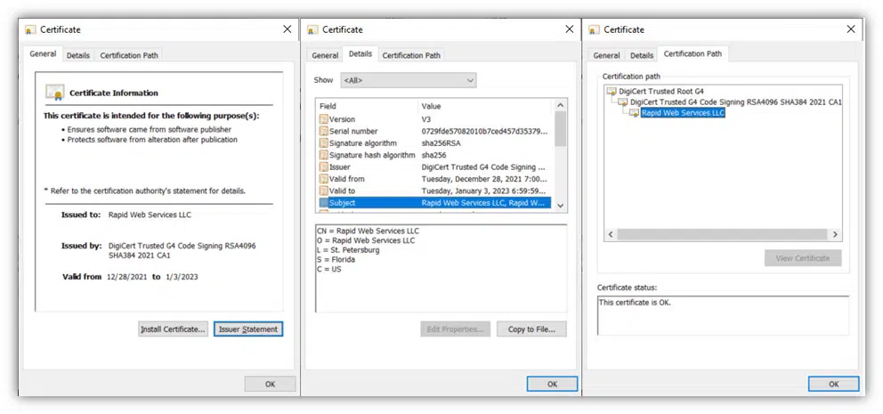Click OK in the General window
Image resolution: width=883 pixels, height=414 pixels.
point(270,384)
